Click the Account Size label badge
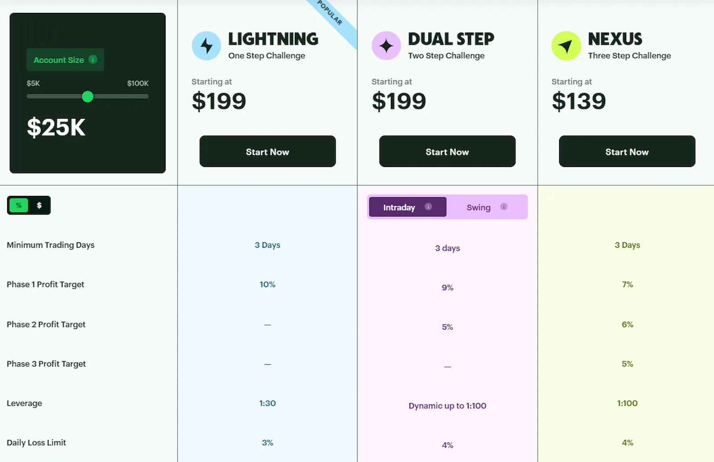Viewport: 714px width, 462px height. (65, 60)
